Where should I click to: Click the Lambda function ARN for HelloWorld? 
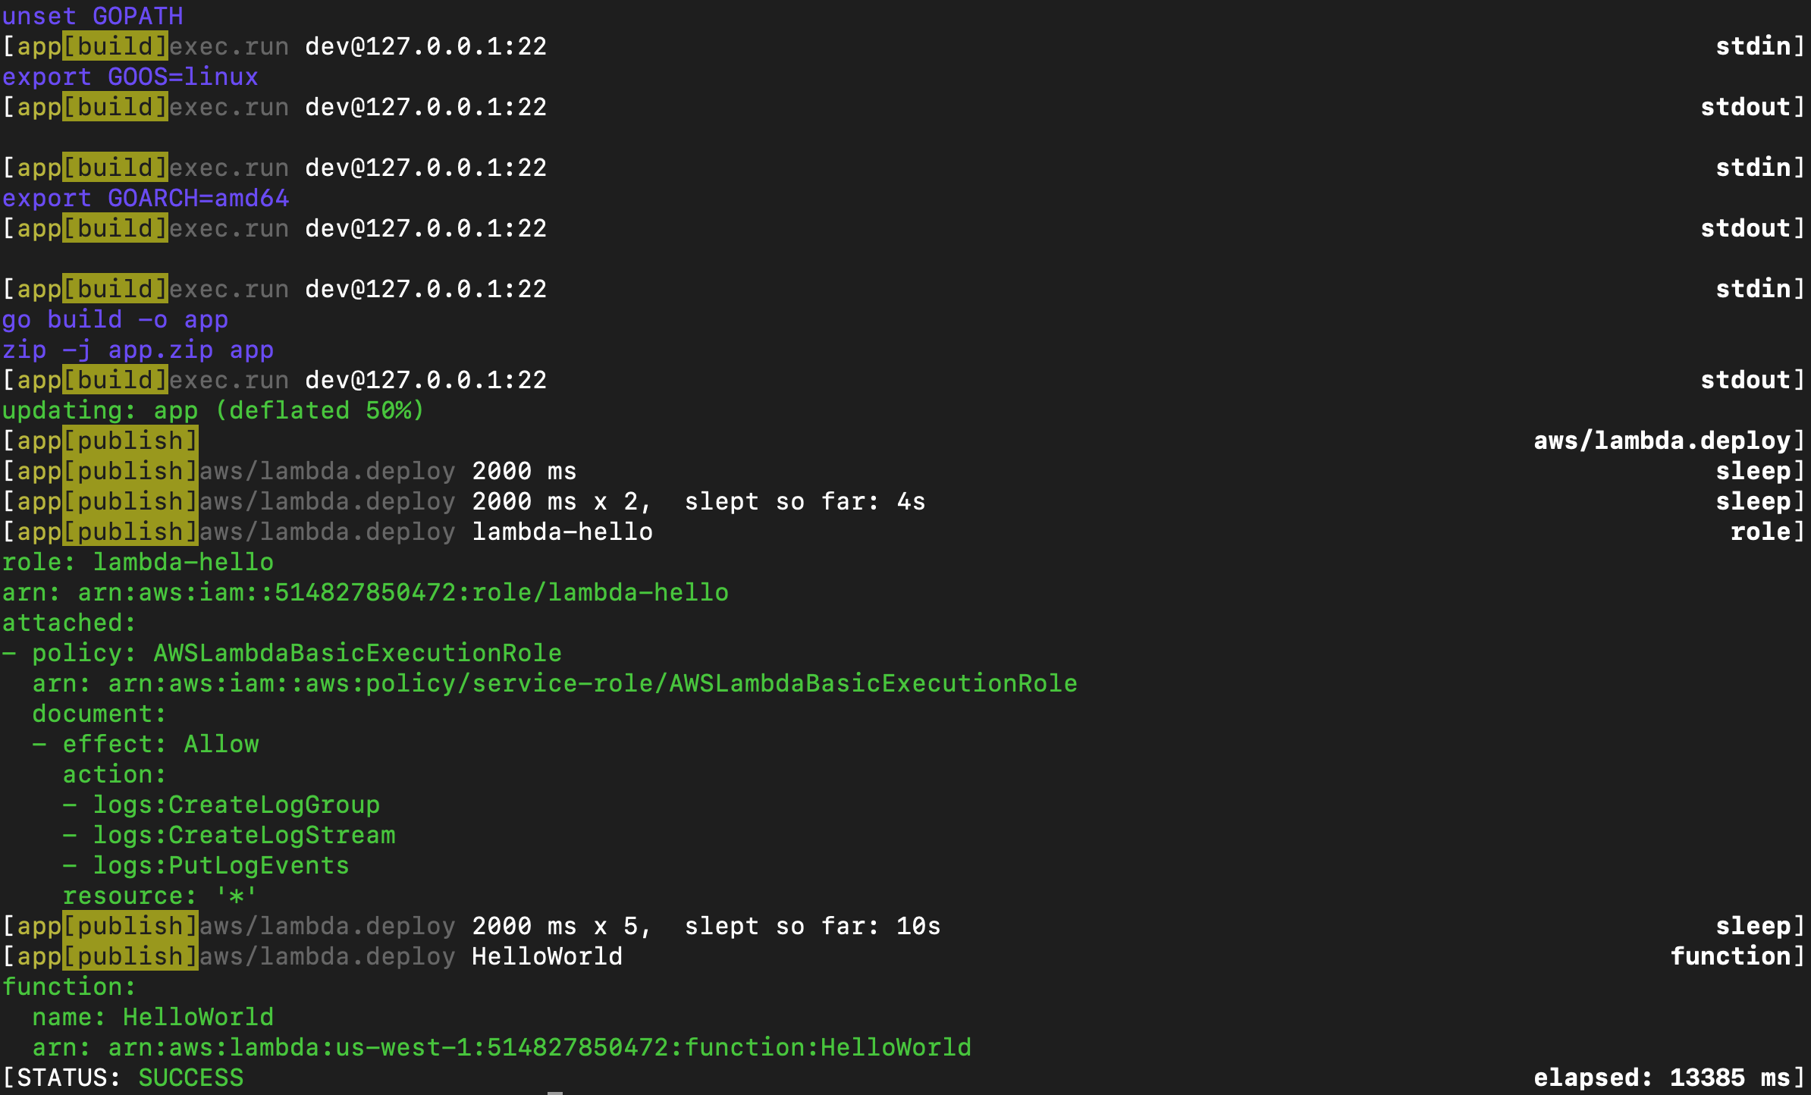pos(539,1047)
